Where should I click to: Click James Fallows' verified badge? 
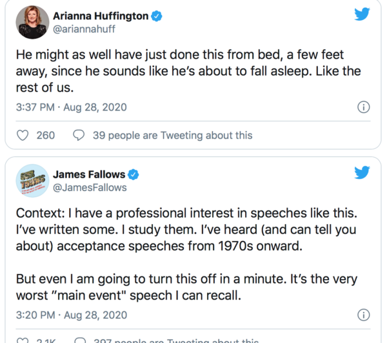(134, 174)
